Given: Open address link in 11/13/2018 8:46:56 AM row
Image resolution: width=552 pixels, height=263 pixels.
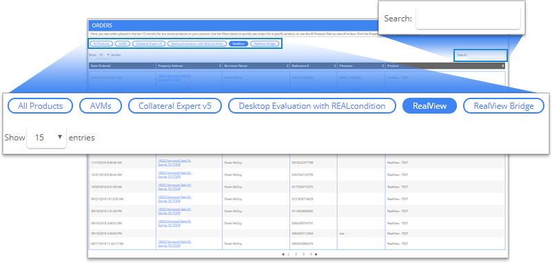Looking at the screenshot, I should pyautogui.click(x=174, y=162).
